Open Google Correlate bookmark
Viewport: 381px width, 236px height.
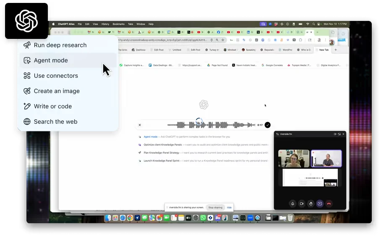272,65
